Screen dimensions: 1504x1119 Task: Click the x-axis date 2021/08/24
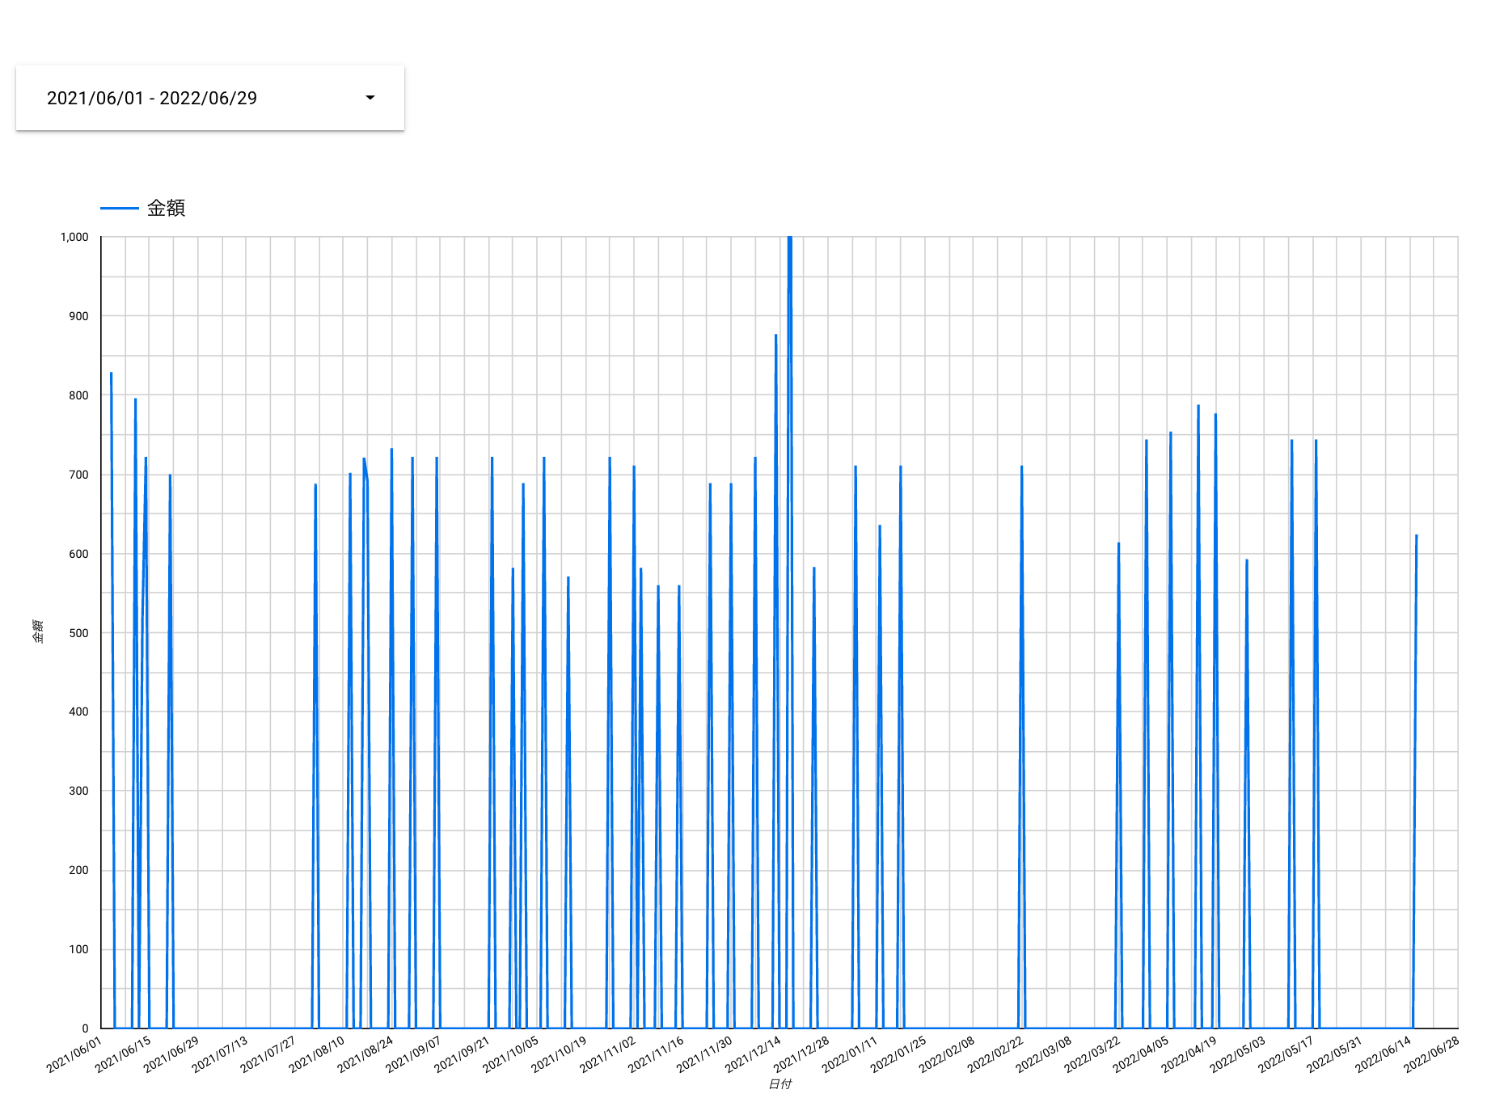(365, 1054)
